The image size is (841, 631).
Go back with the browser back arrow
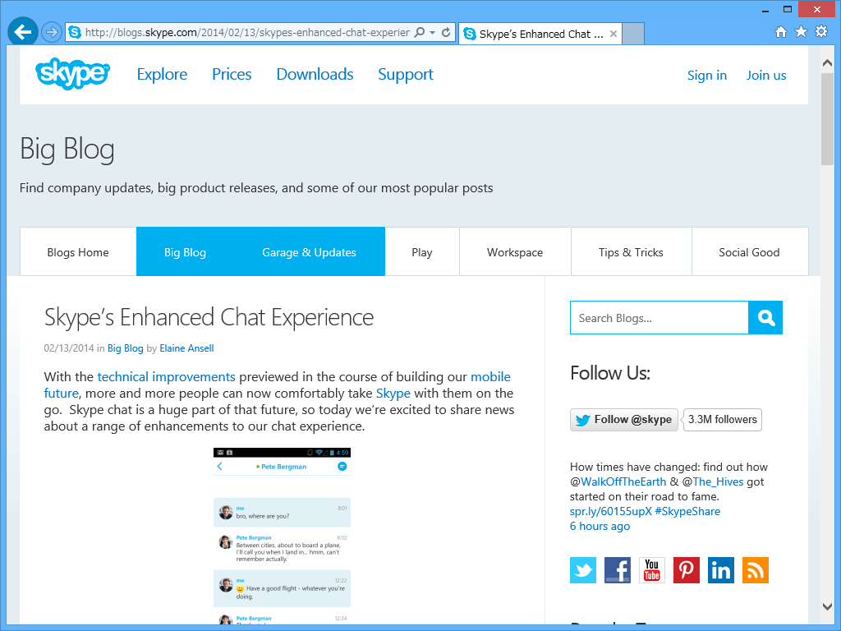(x=22, y=32)
